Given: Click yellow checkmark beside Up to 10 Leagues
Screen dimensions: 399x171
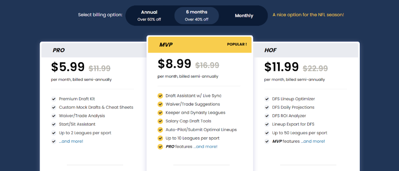Looking at the screenshot, I should [x=160, y=138].
